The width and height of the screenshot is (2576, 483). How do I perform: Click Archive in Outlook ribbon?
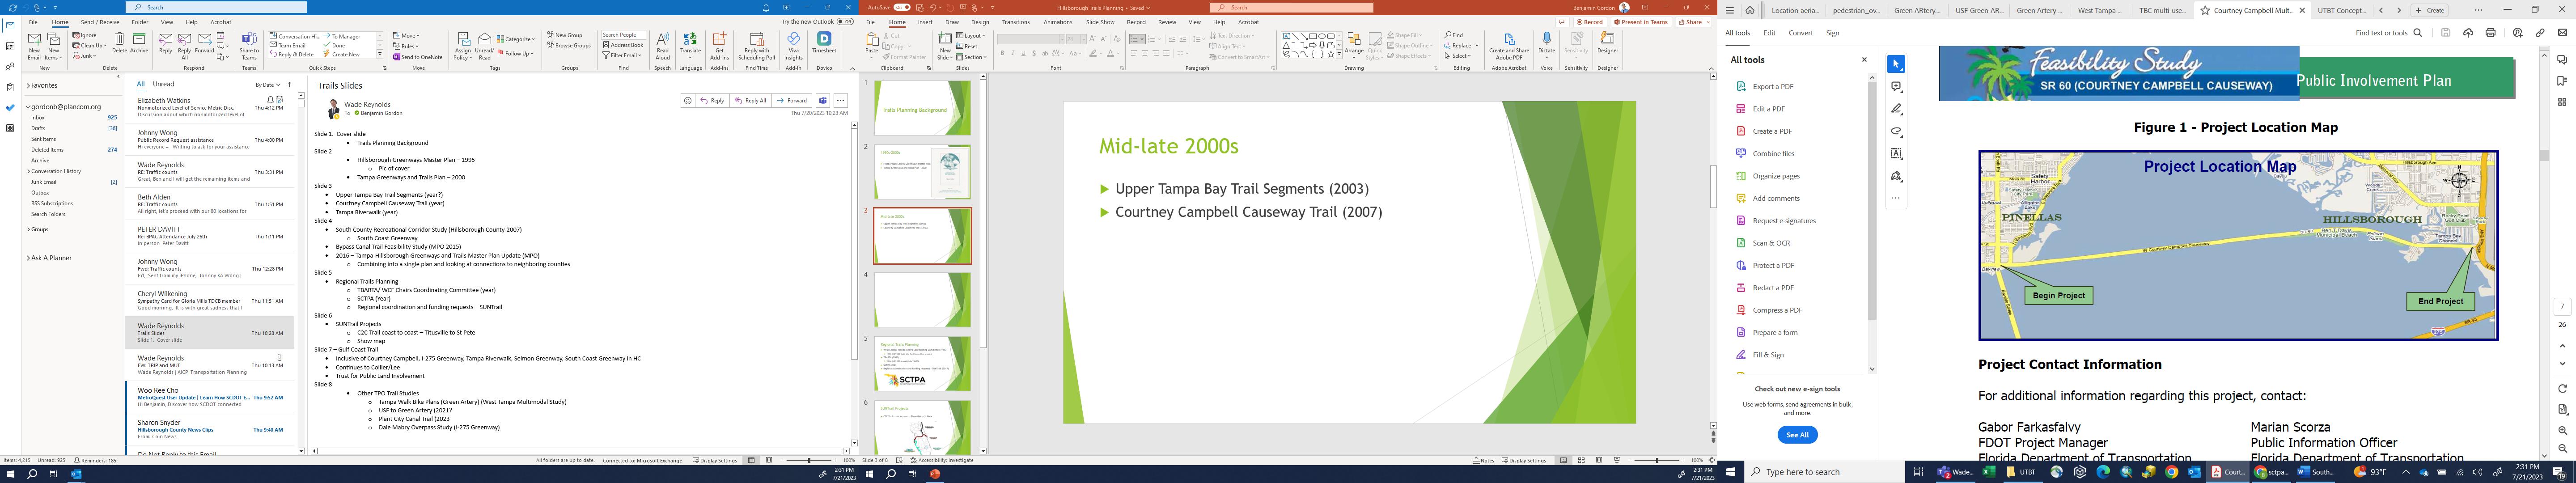point(139,43)
